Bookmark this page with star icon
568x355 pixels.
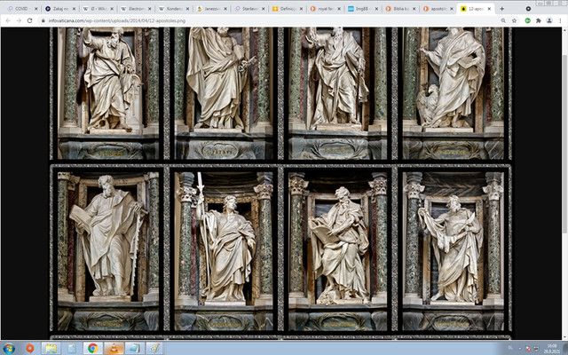pos(515,21)
